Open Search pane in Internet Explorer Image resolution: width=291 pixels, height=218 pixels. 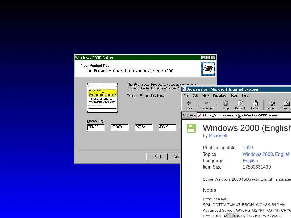click(x=272, y=105)
